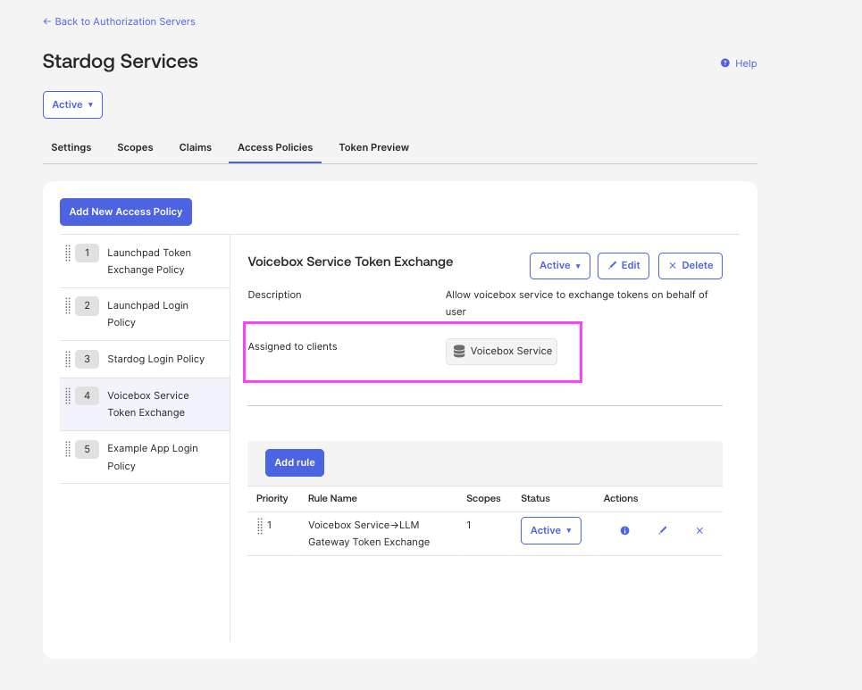Click drag handle of Launchpad Token Exchange Policy
This screenshot has width=862, height=690.
tap(68, 254)
